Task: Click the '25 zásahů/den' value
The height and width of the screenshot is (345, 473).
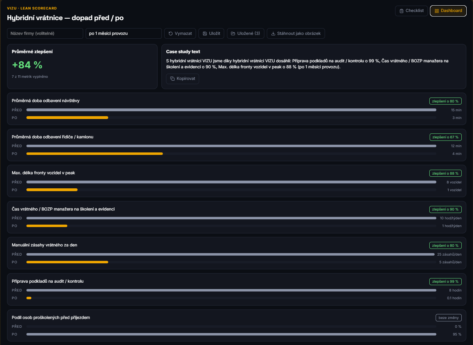Action: (x=449, y=254)
